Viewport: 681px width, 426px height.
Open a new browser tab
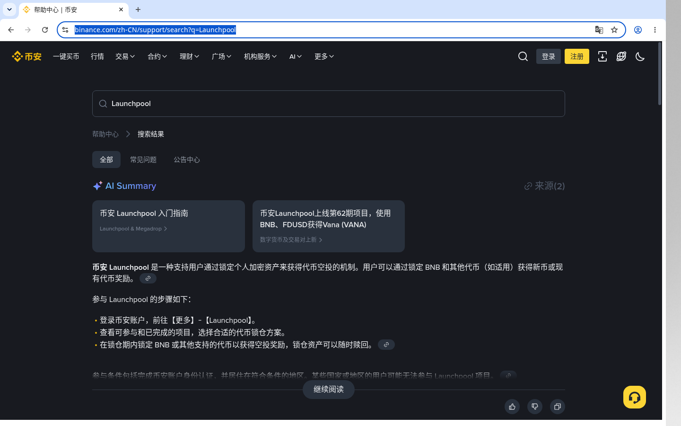coord(138,9)
